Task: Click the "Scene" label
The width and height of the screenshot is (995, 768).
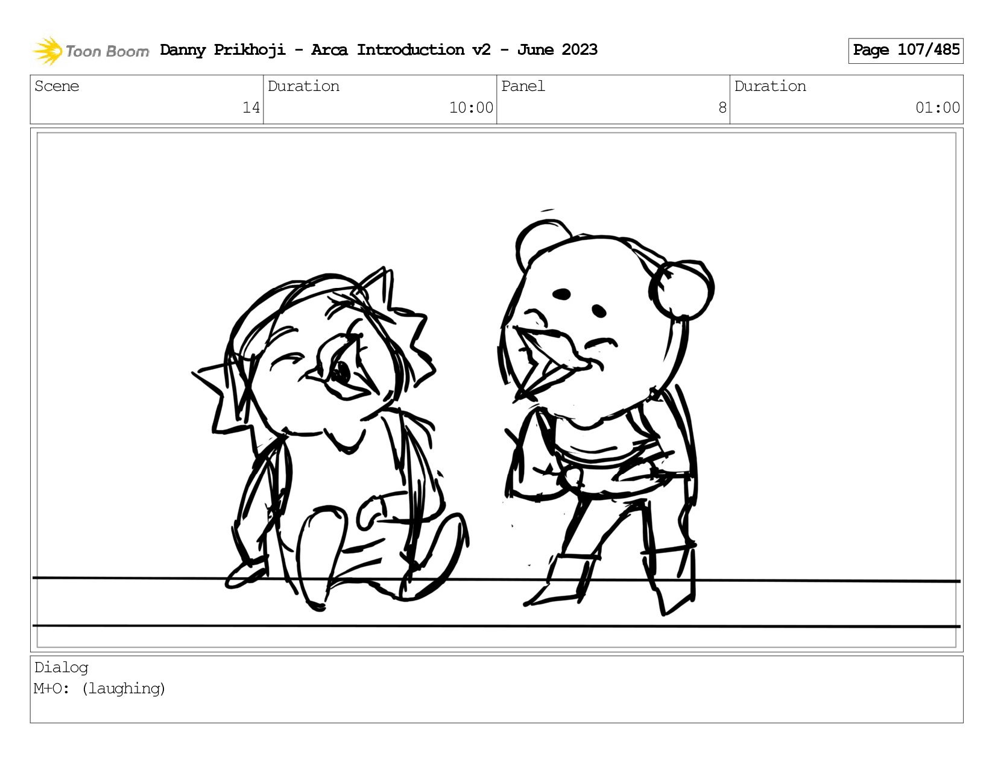Action: pyautogui.click(x=57, y=86)
